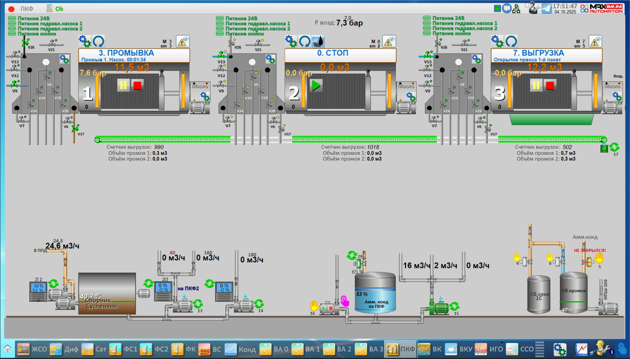Open event log next to Ok status
Viewport: 630px width, 359px height.
(49, 8)
